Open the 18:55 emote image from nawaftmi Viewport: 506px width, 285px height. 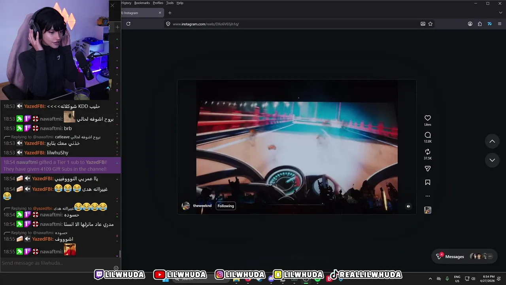(x=70, y=249)
